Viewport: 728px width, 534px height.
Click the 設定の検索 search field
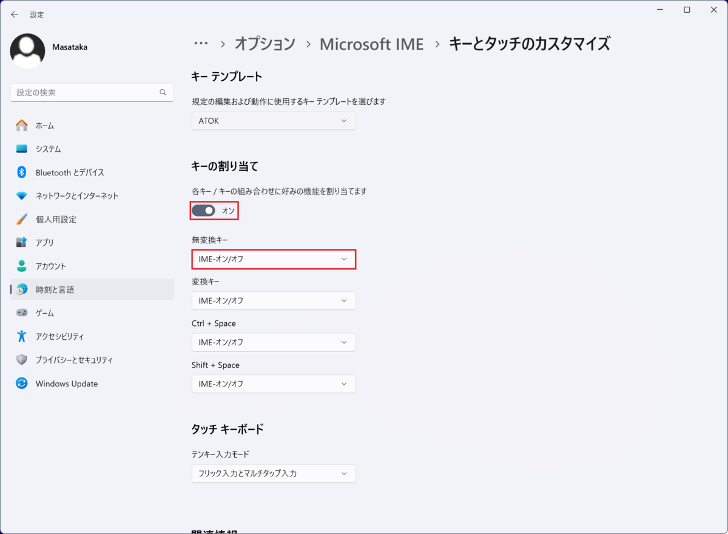click(x=92, y=92)
